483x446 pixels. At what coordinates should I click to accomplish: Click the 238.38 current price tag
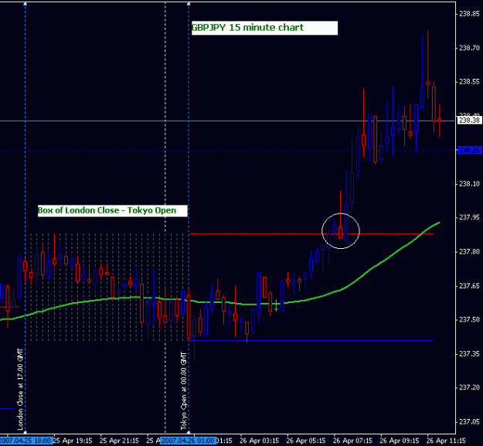(x=469, y=121)
